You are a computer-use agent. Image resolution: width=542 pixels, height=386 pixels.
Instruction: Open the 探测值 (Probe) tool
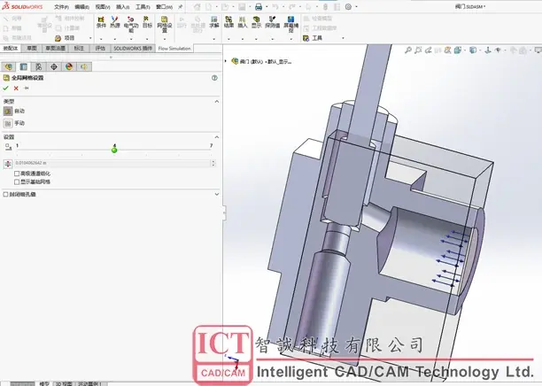273,22
